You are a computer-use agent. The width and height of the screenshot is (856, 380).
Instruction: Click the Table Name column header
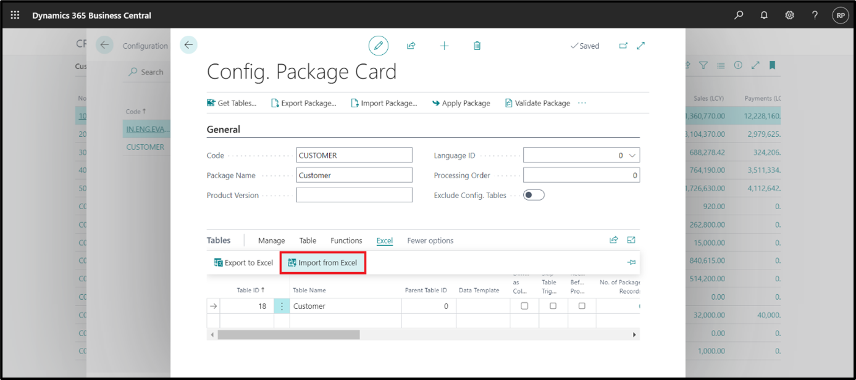(x=309, y=290)
